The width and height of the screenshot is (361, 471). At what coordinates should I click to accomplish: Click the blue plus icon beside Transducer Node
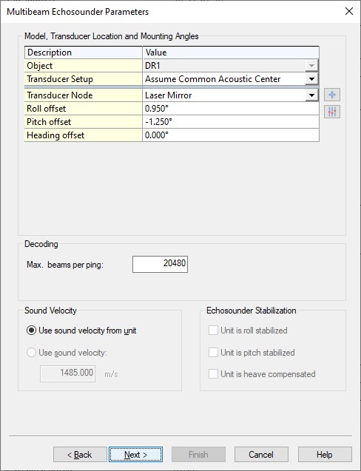[x=332, y=95]
